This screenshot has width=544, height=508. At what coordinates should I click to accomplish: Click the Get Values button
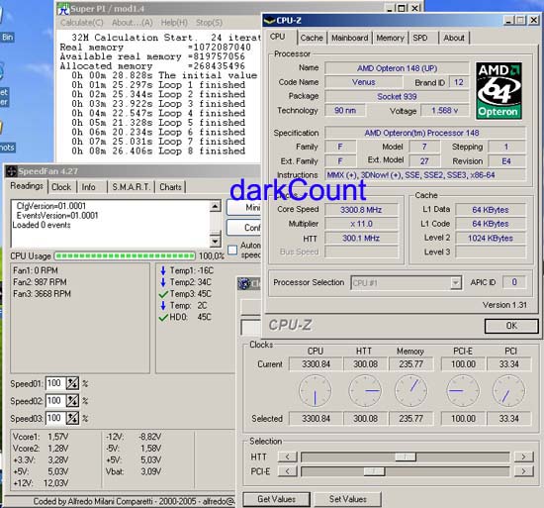[x=277, y=499]
